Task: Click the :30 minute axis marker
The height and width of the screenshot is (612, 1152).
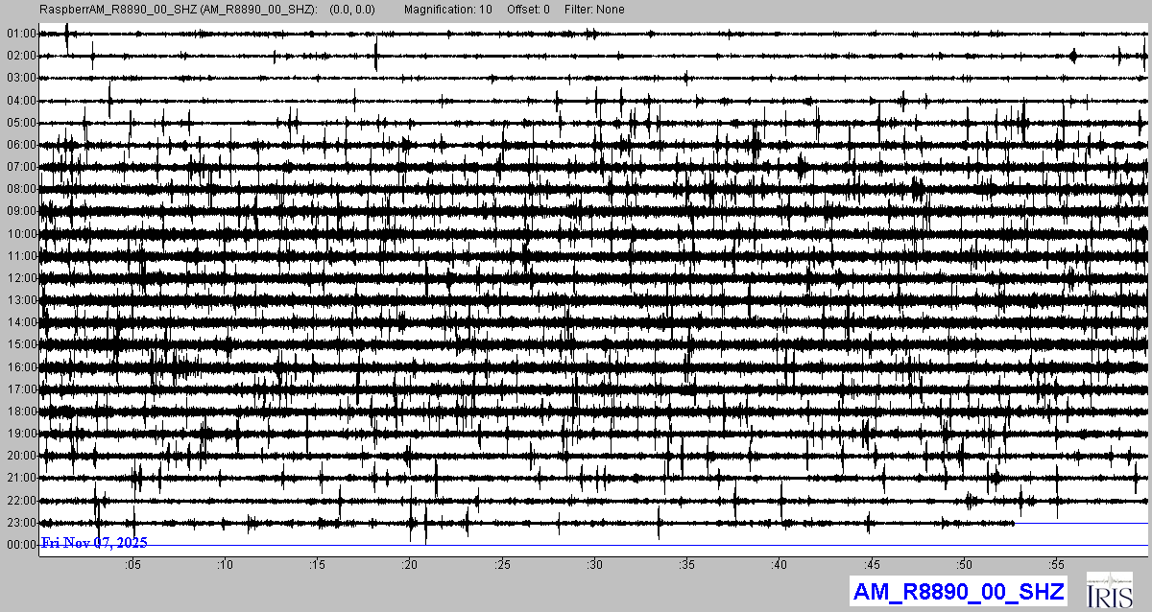Action: pos(595,564)
